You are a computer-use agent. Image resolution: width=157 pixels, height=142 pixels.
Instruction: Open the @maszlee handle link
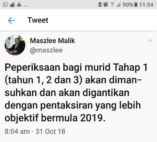click(46, 50)
